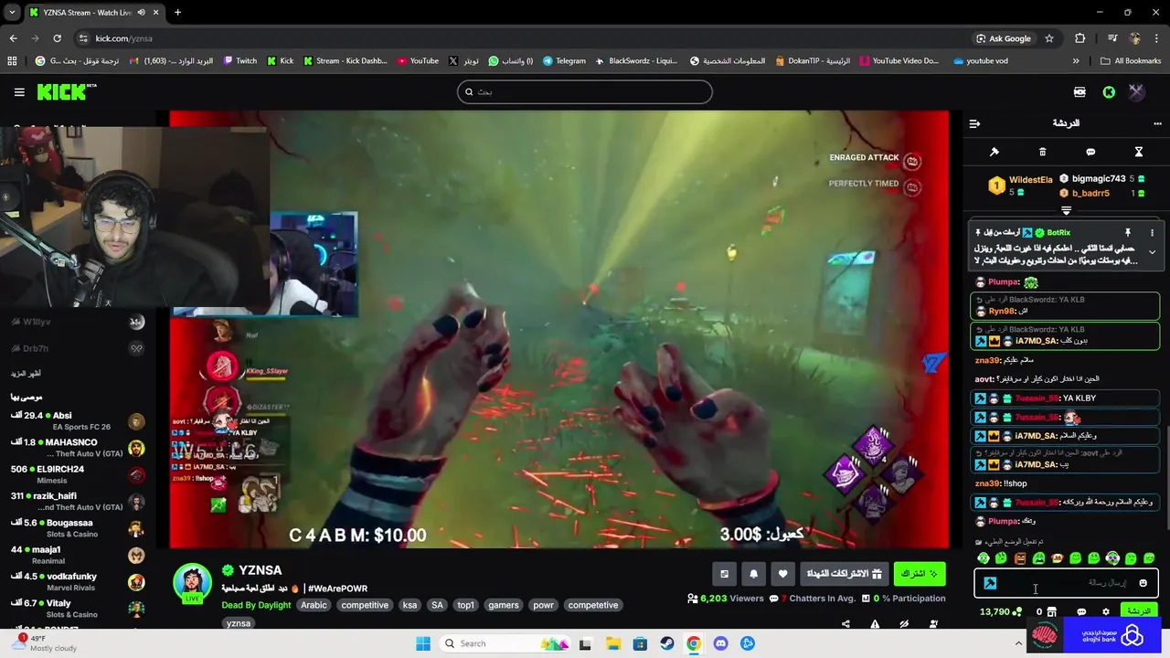Click the layout button beside the bell
The image size is (1170, 658).
[x=724, y=574]
